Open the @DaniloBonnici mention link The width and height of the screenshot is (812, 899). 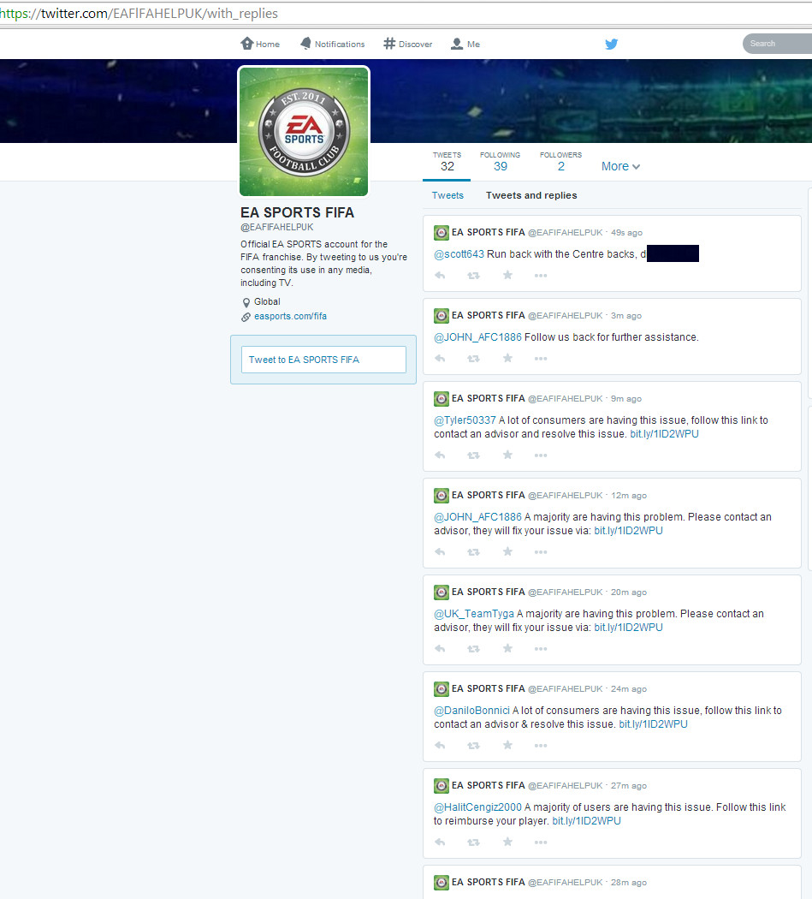[471, 711]
